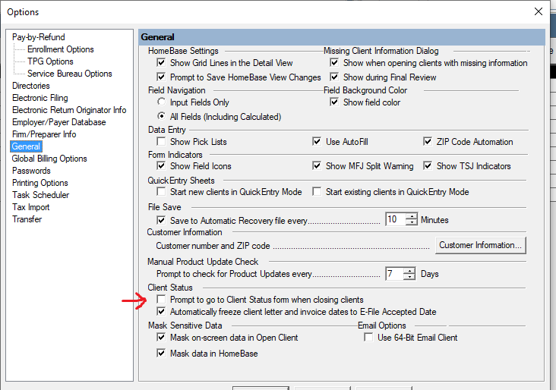The image size is (556, 390).
Task: Open Pay-by-Refund in options tree
Action: (39, 37)
